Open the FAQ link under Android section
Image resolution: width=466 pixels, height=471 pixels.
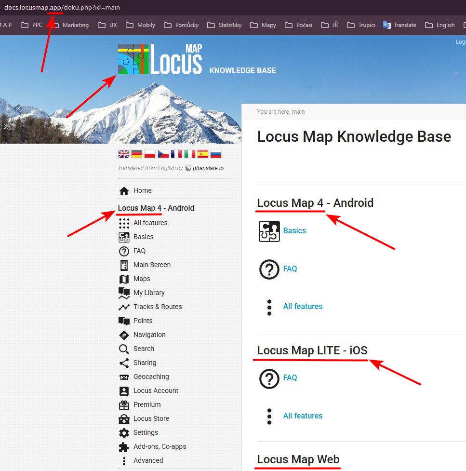click(x=290, y=269)
